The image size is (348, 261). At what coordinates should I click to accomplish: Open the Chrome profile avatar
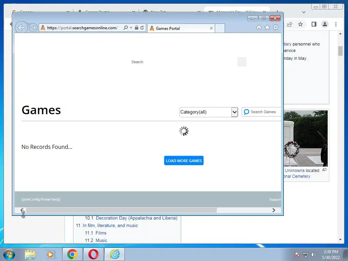325,24
